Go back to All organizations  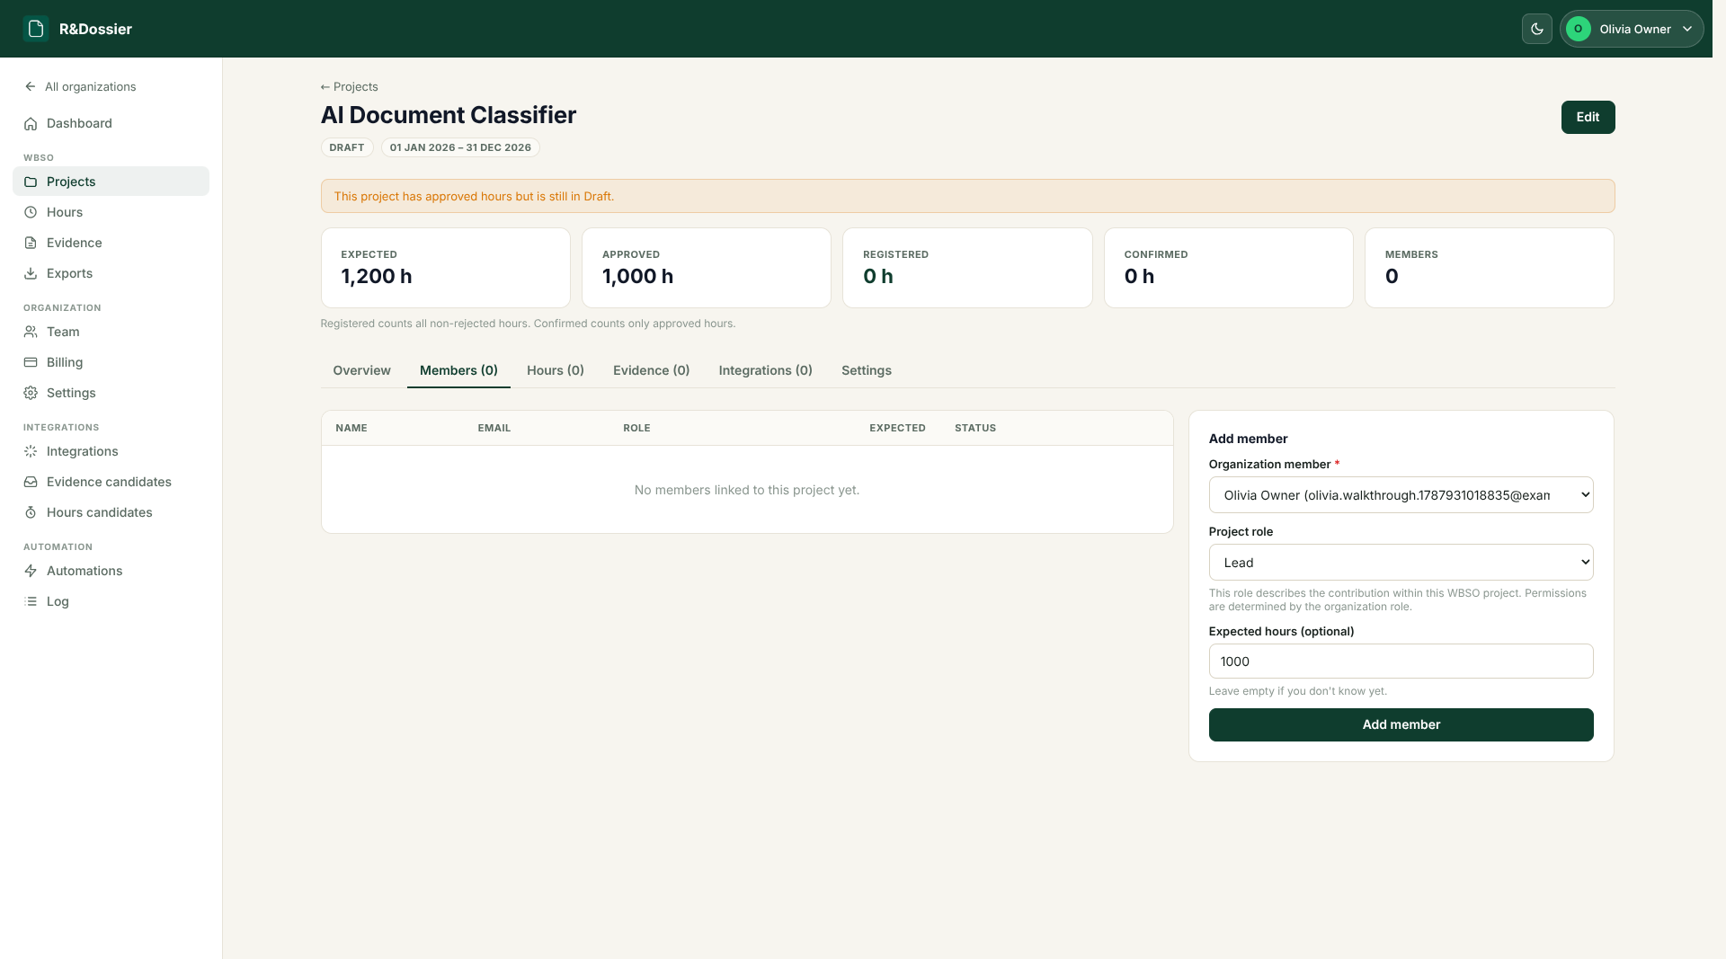[81, 86]
